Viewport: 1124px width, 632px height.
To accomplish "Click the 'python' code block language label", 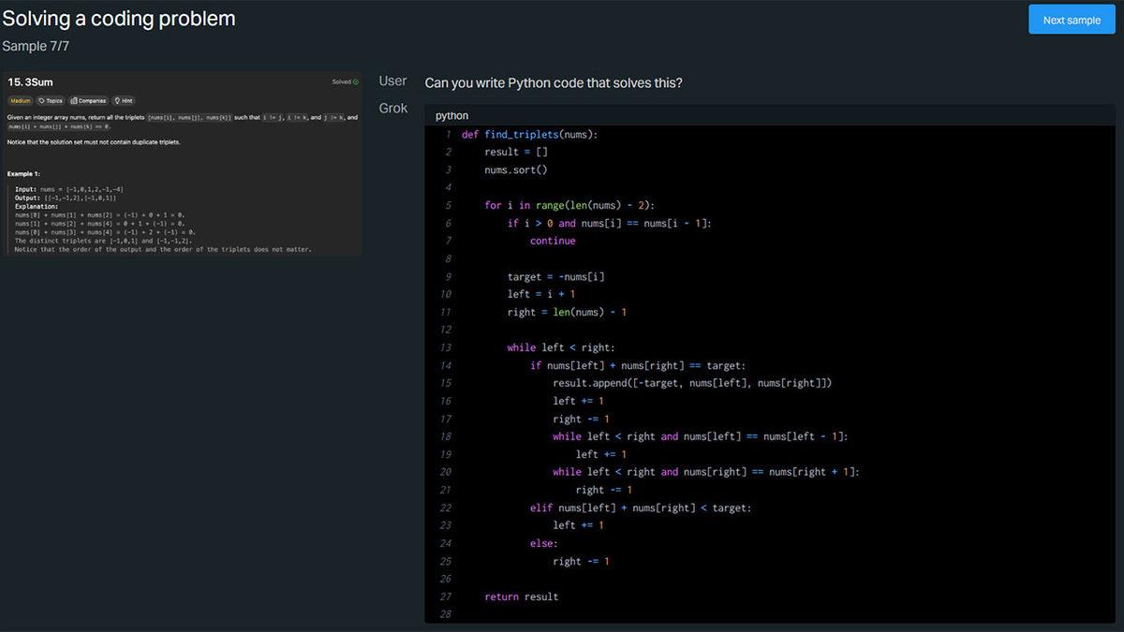I will (451, 115).
